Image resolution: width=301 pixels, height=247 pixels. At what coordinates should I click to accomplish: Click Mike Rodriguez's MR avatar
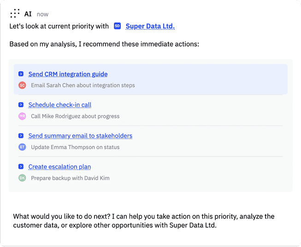(x=22, y=116)
